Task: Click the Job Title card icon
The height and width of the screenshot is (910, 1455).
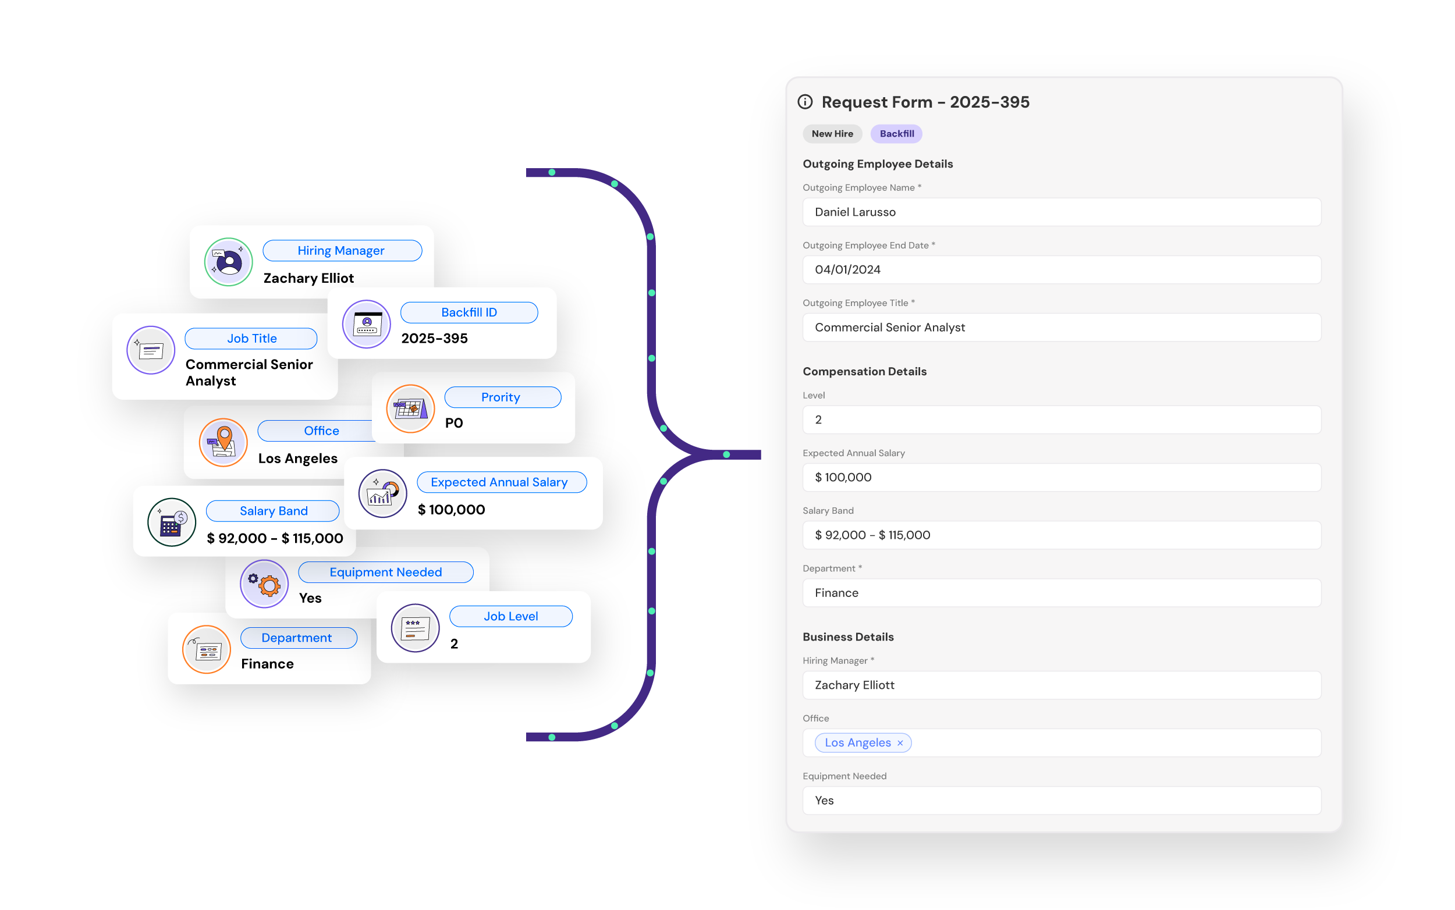Action: [151, 350]
